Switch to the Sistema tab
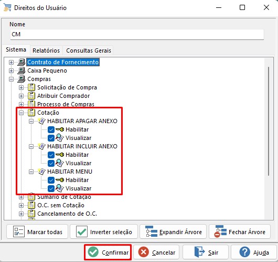The width and height of the screenshot is (278, 262). [x=16, y=49]
